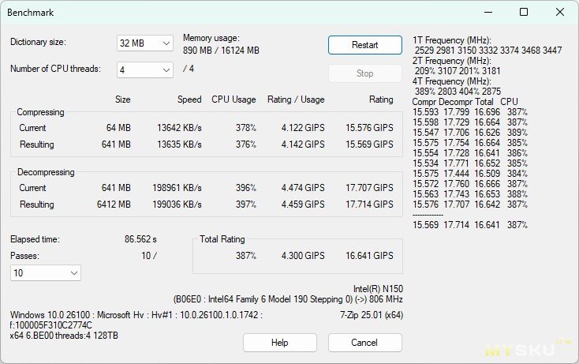The width and height of the screenshot is (579, 364).
Task: Click Decompressing Resulting speed 199036 KB/s
Action: 177,205
